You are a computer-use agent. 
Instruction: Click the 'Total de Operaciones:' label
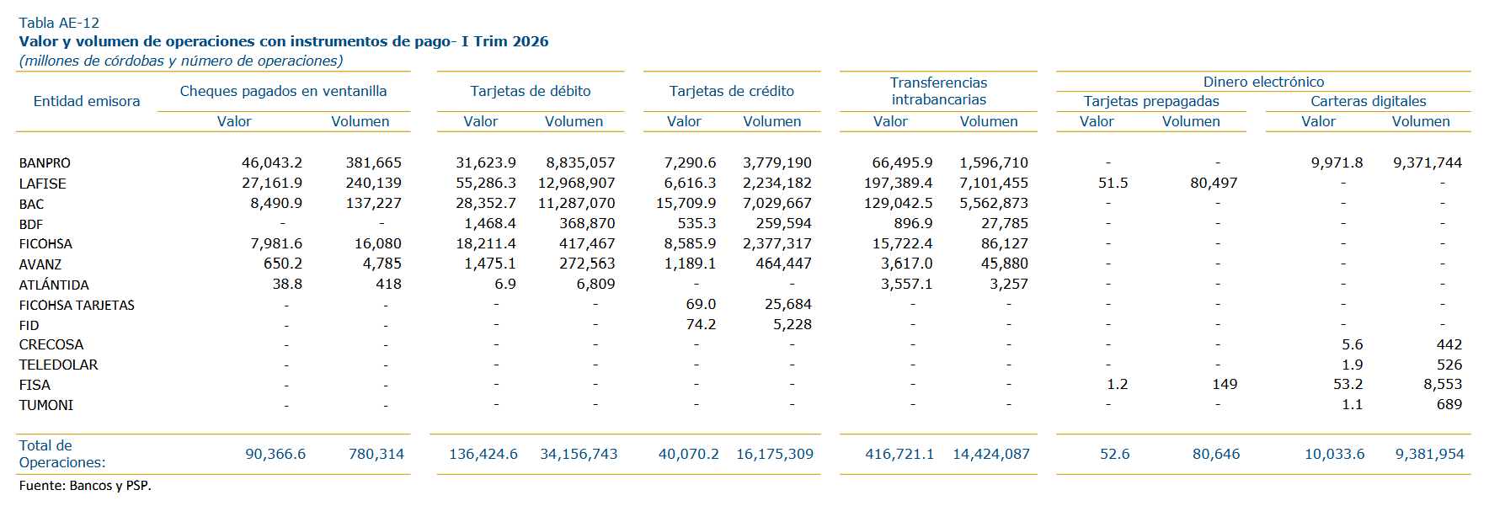tap(61, 454)
